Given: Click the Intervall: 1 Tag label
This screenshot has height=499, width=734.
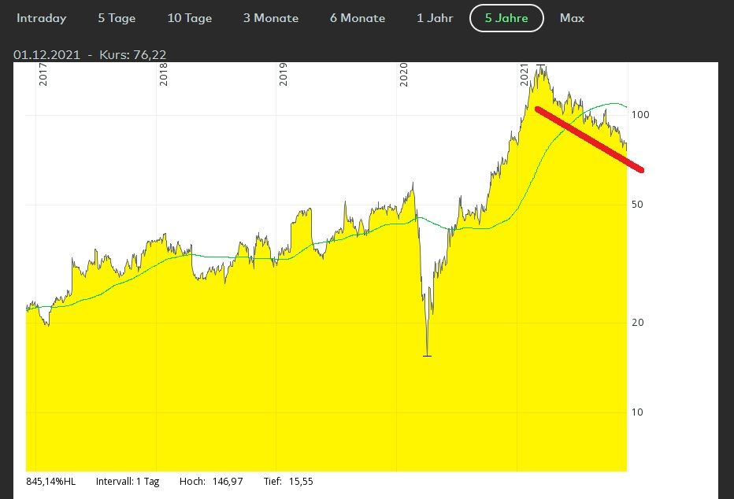Looking at the screenshot, I should pos(128,481).
